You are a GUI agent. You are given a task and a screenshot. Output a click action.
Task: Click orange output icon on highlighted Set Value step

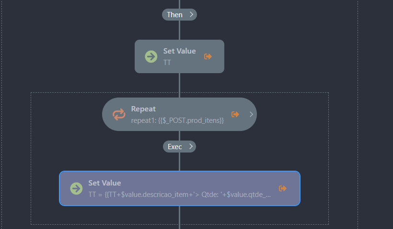(283, 188)
